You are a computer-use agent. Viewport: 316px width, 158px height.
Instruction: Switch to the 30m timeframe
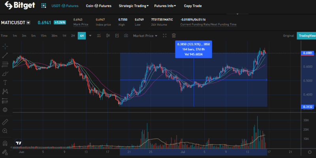tap(54, 35)
